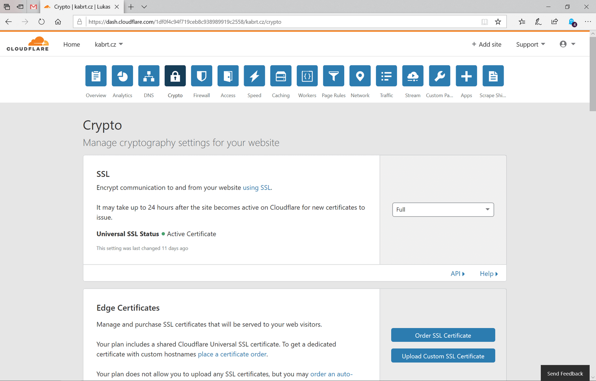This screenshot has height=381, width=596.
Task: Open the Page Rules funnel icon
Action: tap(334, 76)
